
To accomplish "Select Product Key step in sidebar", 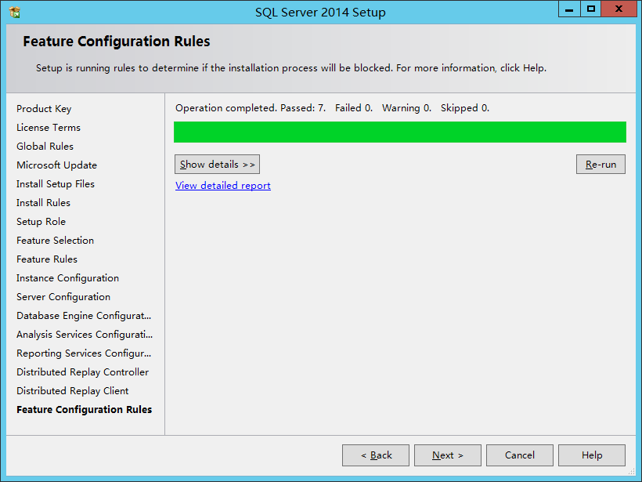I will pos(44,109).
